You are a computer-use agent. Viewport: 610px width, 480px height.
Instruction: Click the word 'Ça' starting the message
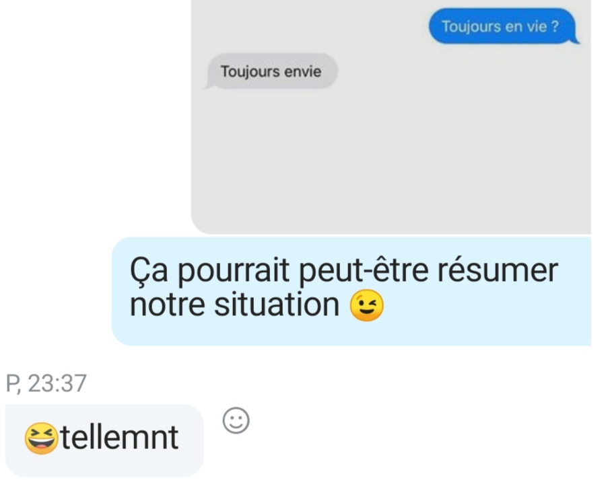(149, 271)
